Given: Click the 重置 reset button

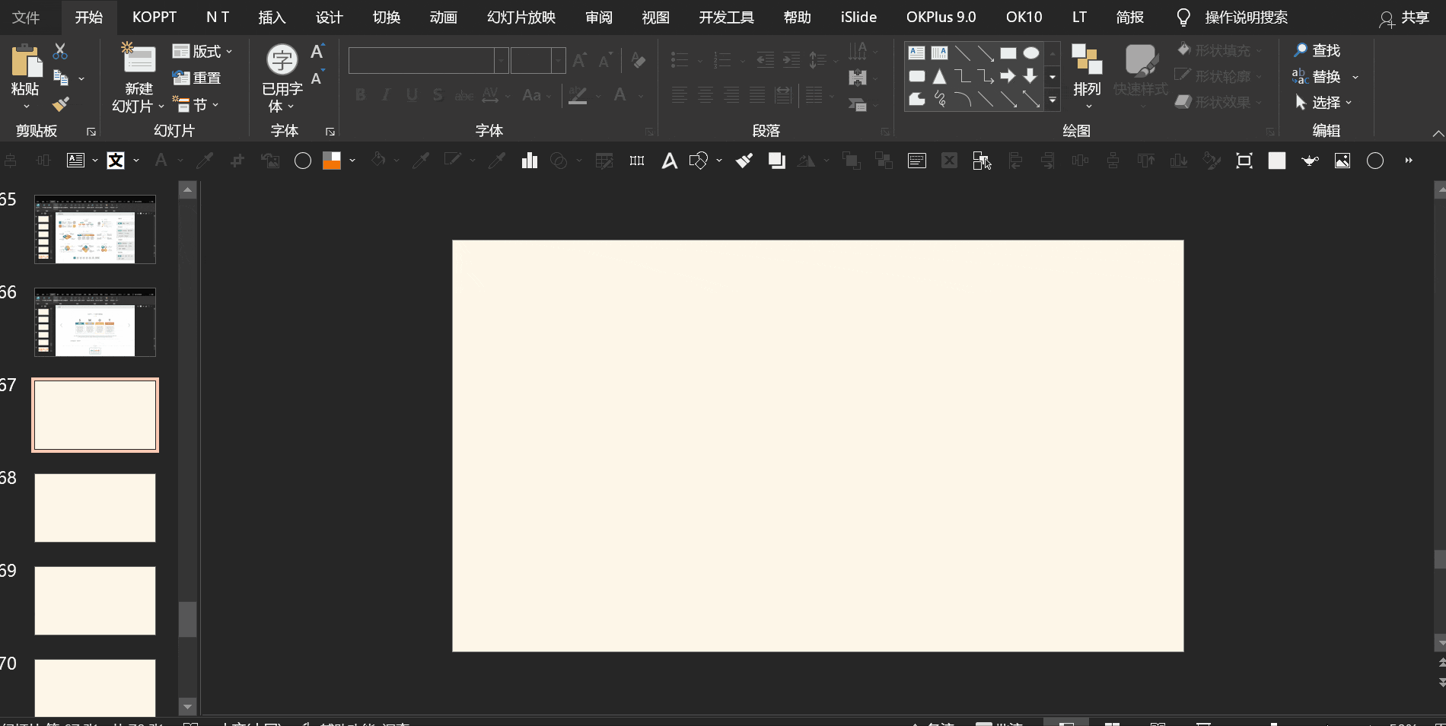Looking at the screenshot, I should point(197,78).
